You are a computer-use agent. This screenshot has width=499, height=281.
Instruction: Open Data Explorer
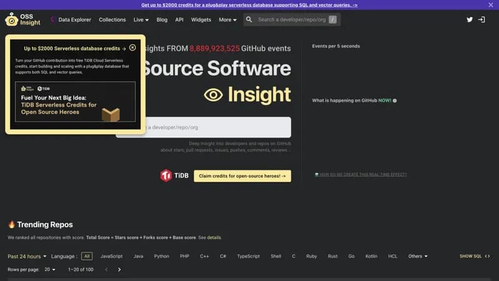(x=71, y=19)
